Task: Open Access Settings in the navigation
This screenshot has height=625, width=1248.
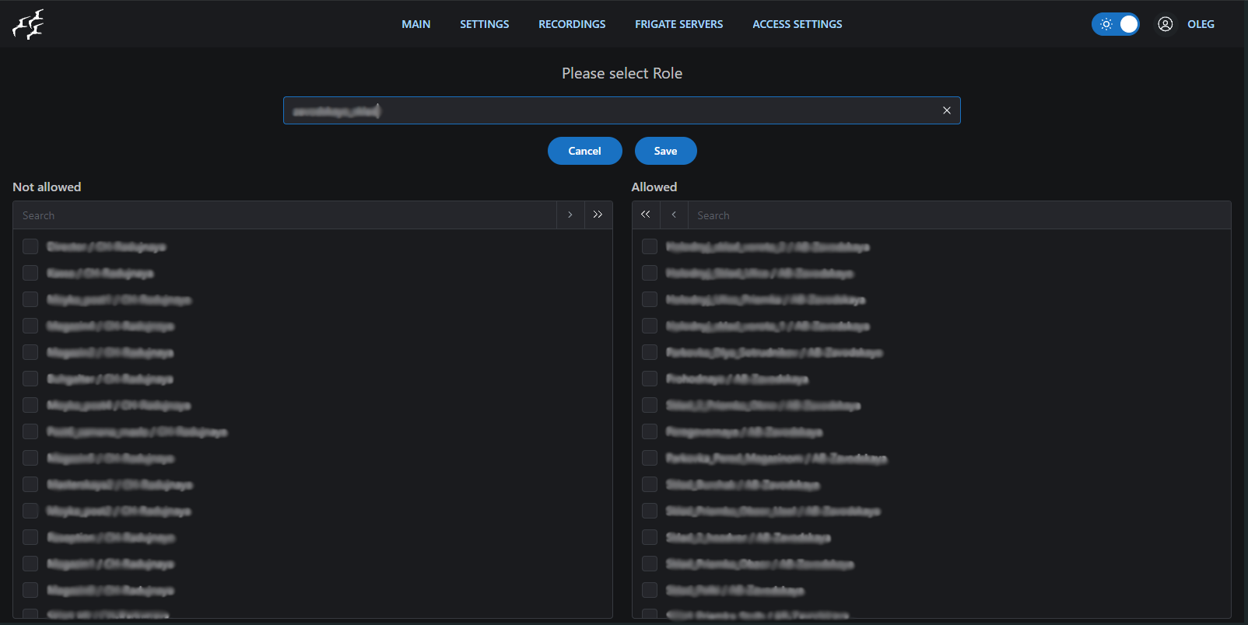Action: (797, 24)
